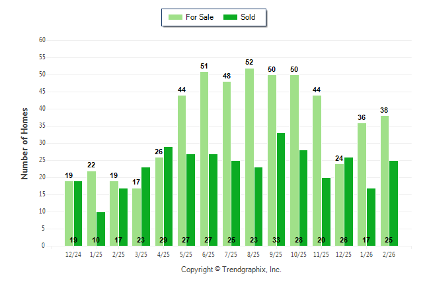Select the For Sale bar for 2/26
Image resolution: width=427 pixels, height=286 pixels.
tap(385, 181)
